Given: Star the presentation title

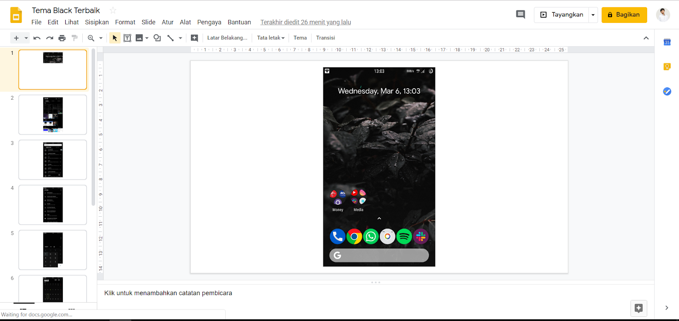Looking at the screenshot, I should [x=113, y=10].
